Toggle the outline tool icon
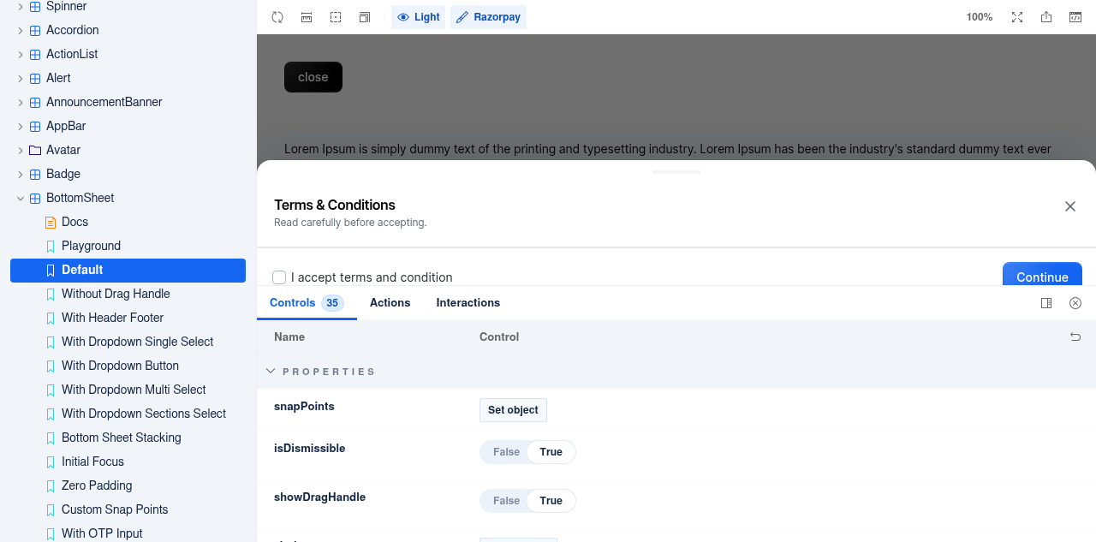1096x542 pixels. (x=336, y=17)
